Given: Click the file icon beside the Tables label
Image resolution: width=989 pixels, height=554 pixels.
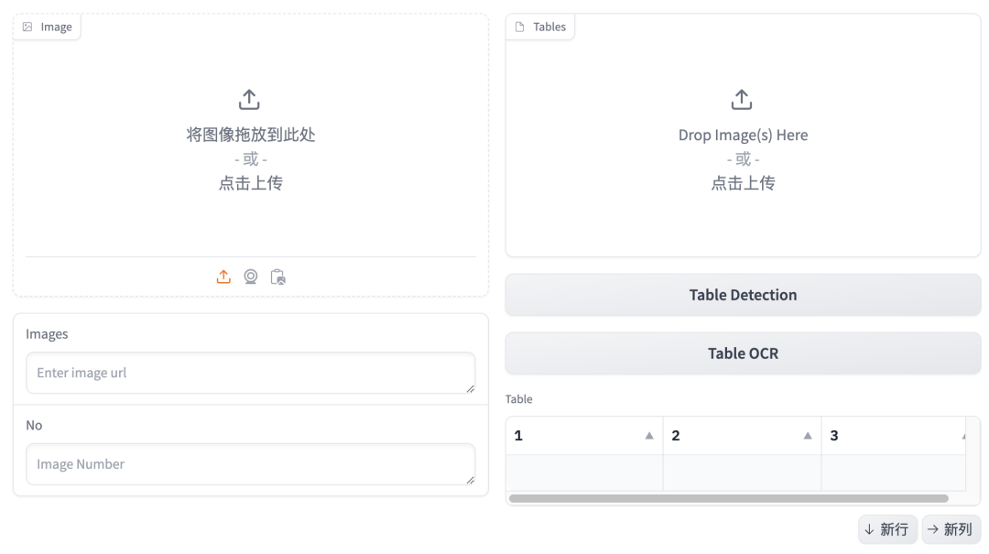Looking at the screenshot, I should 521,27.
